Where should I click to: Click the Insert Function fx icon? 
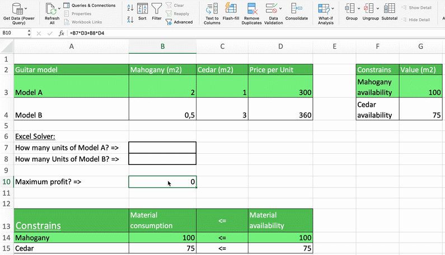[61, 33]
